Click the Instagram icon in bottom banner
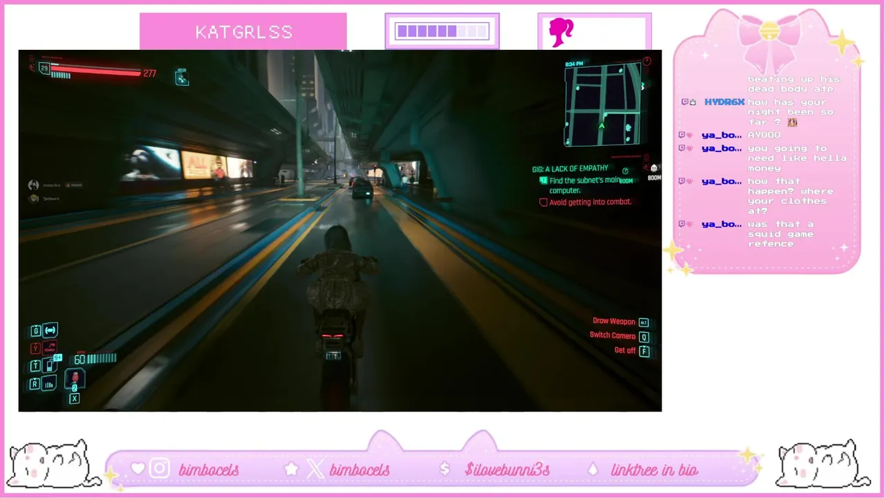The height and width of the screenshot is (498, 885). [159, 469]
